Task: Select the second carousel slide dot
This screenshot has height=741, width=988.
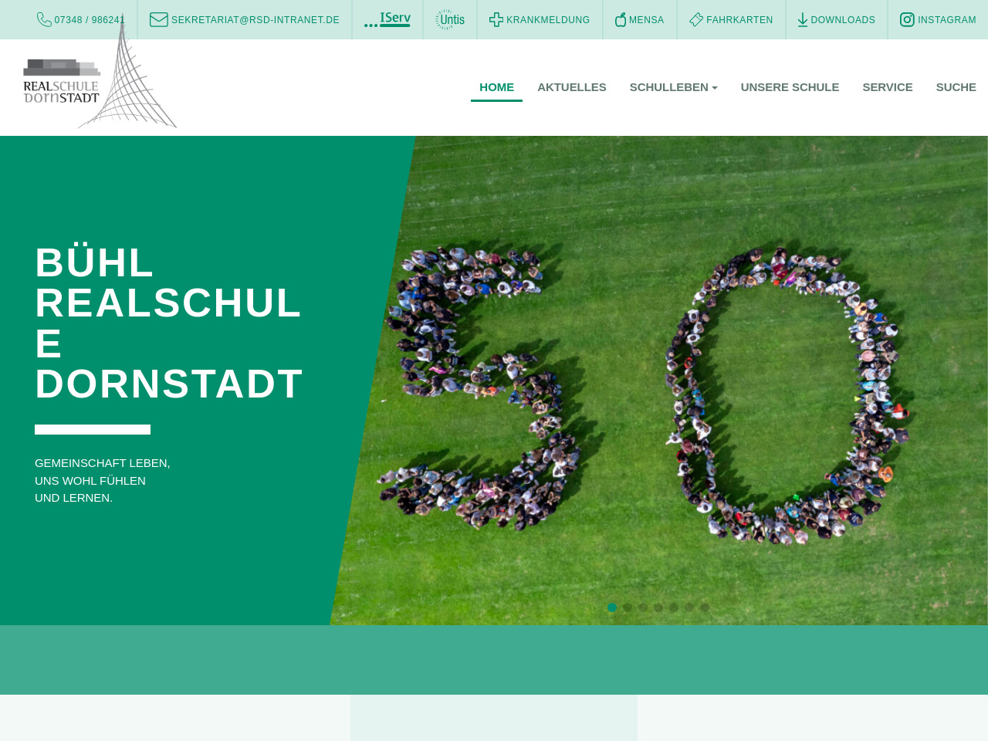Action: pyautogui.click(x=628, y=607)
